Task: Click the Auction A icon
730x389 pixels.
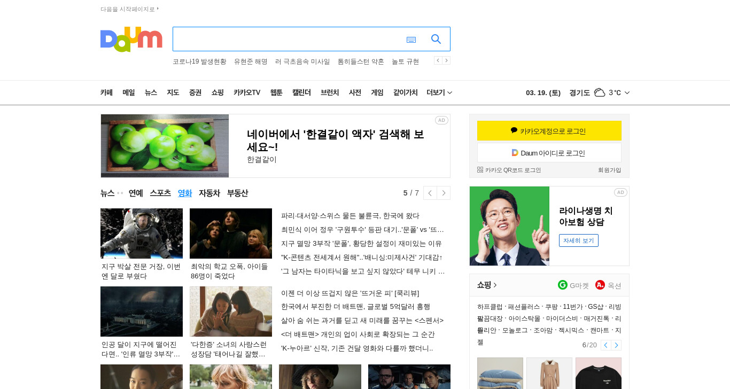Action: click(x=600, y=285)
